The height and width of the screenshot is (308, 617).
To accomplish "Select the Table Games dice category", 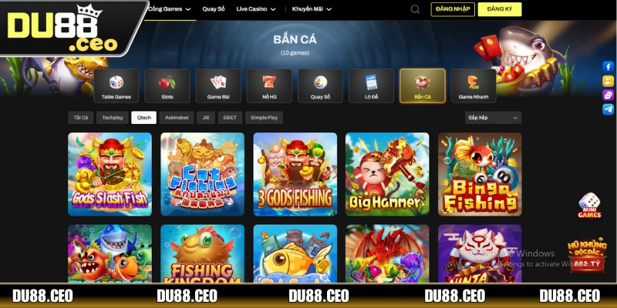I will pyautogui.click(x=116, y=86).
